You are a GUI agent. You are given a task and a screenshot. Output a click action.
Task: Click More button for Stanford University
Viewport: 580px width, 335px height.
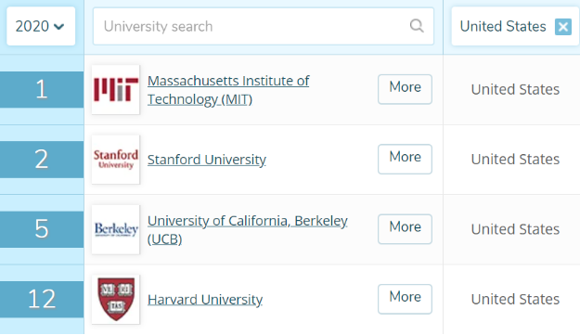coord(405,159)
